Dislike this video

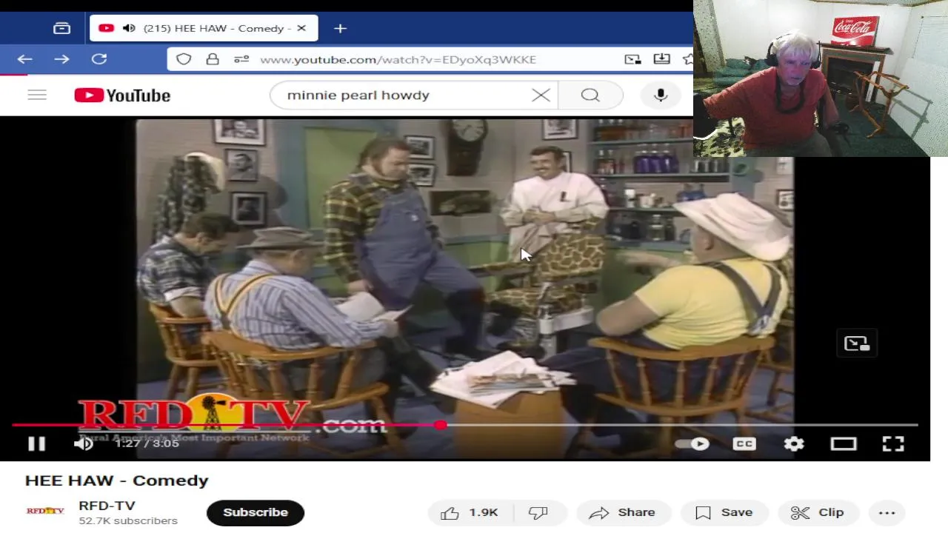pos(539,512)
